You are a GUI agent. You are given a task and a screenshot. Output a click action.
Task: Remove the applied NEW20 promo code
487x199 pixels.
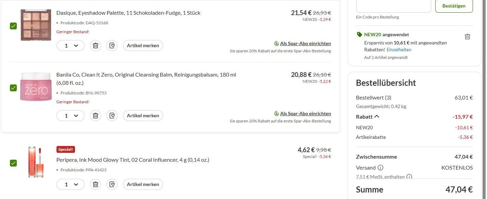pos(467,37)
